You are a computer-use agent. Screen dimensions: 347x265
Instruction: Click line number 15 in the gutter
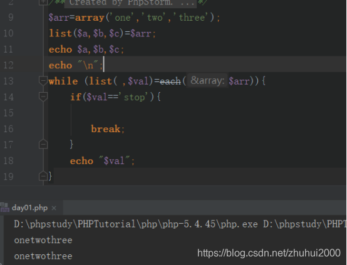(x=9, y=113)
